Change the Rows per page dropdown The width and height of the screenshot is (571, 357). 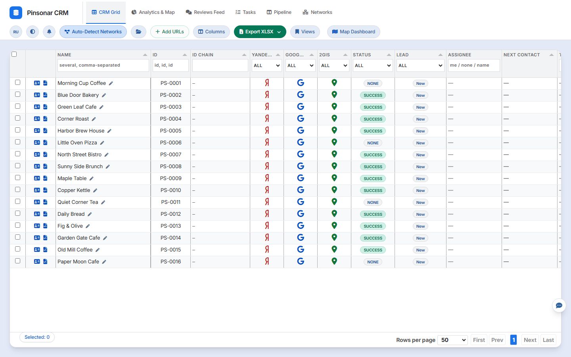(x=452, y=340)
